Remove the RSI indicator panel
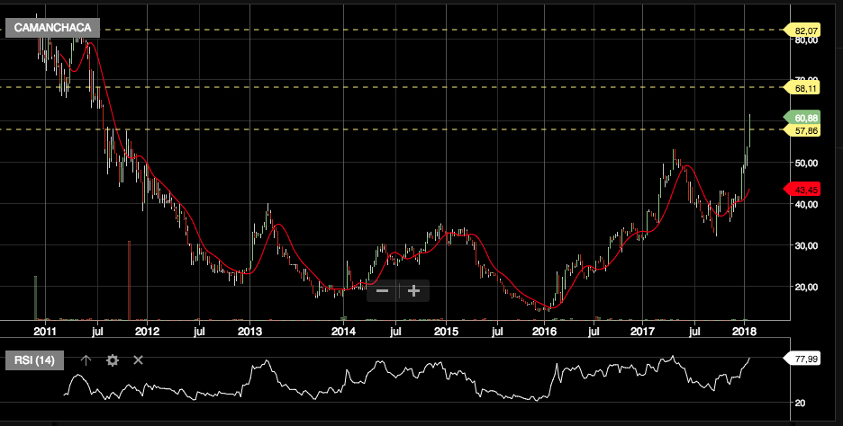 (139, 359)
